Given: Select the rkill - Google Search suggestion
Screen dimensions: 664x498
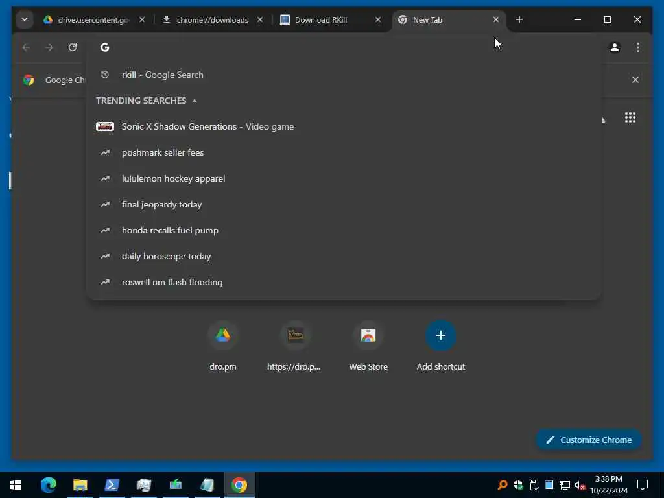Looking at the screenshot, I should point(344,75).
